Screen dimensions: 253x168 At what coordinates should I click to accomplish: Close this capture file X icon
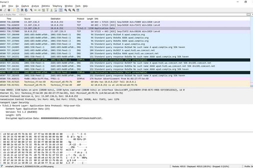click(22, 10)
